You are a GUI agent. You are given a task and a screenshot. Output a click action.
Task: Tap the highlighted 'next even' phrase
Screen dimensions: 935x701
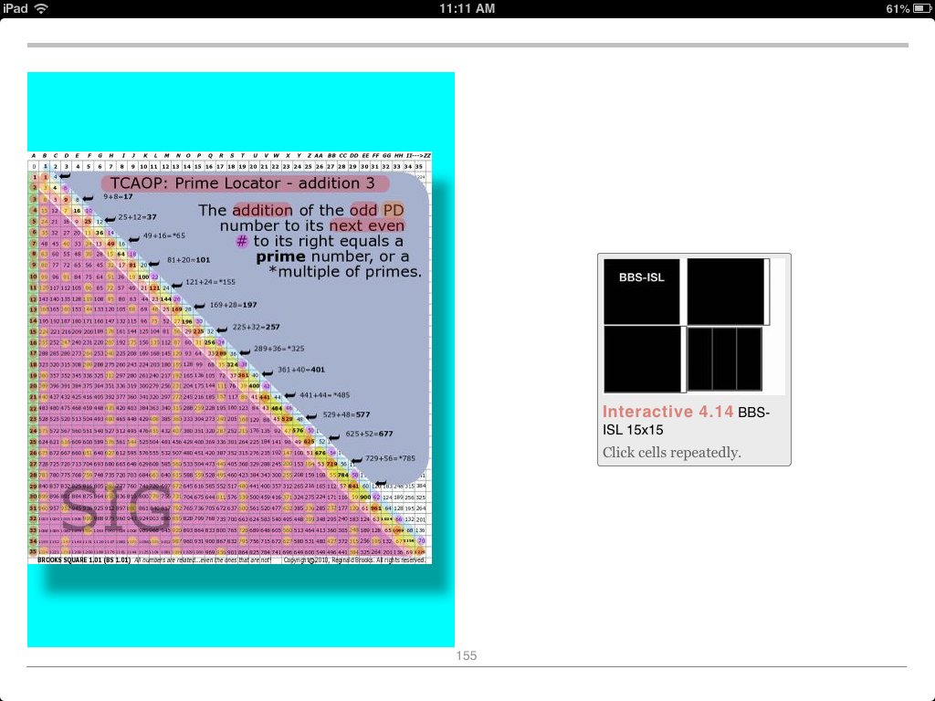tap(367, 225)
